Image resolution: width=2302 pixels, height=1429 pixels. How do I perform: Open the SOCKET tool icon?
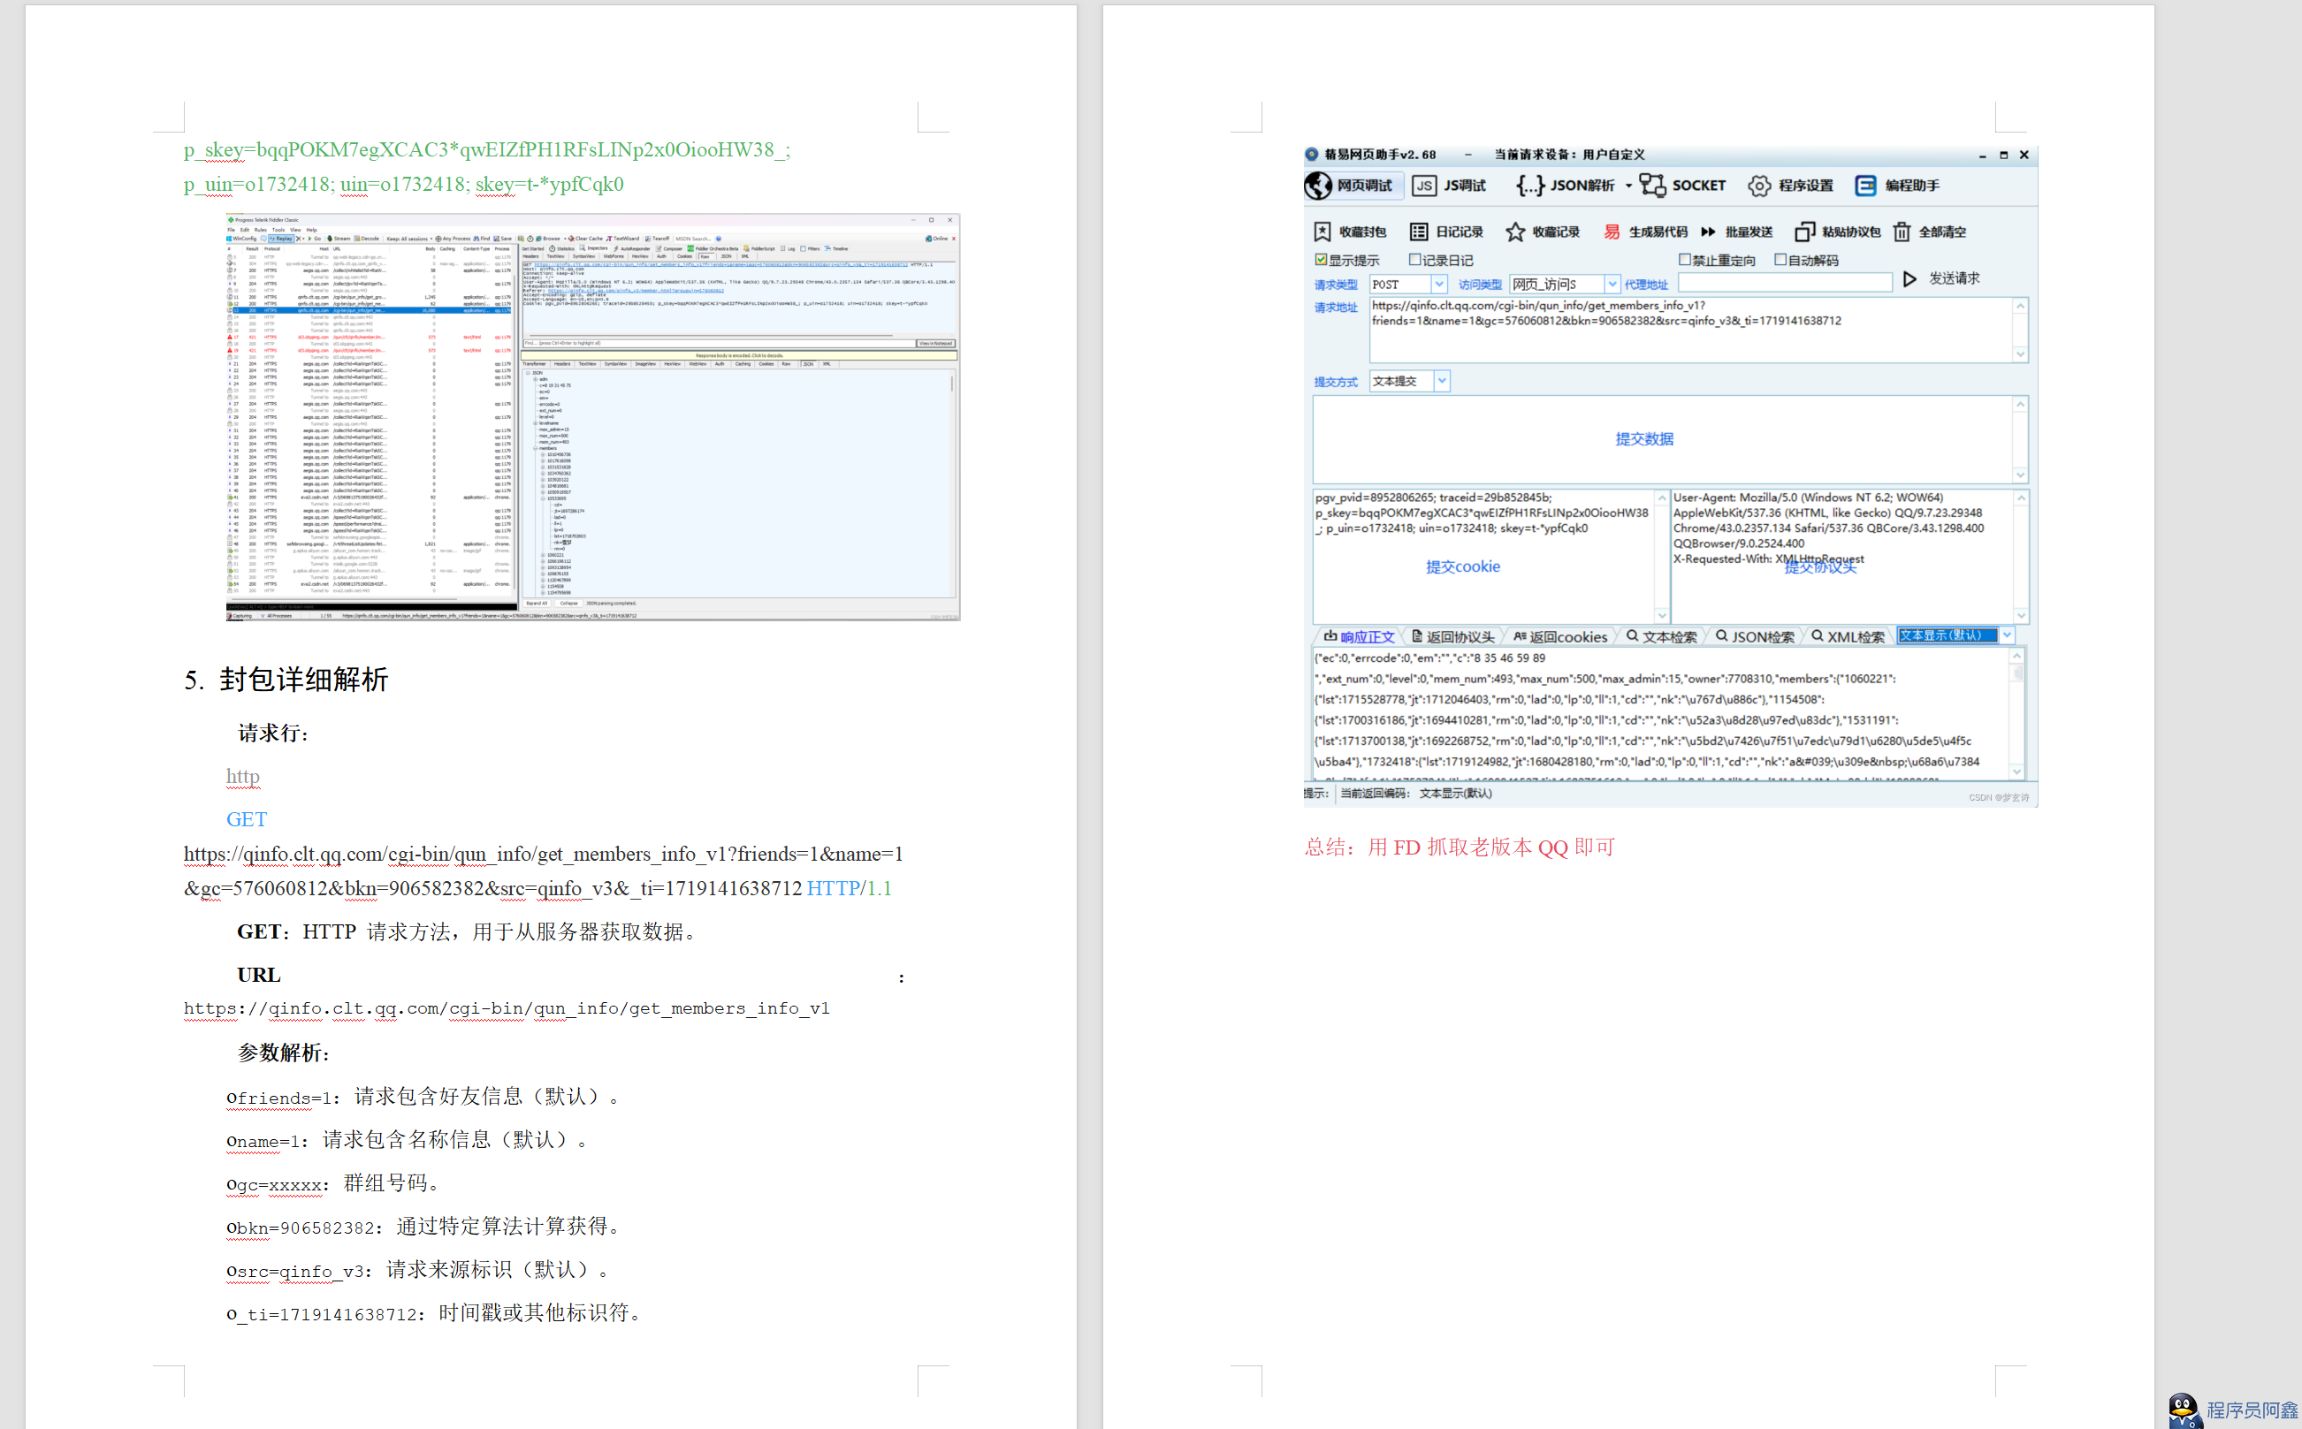(1652, 186)
